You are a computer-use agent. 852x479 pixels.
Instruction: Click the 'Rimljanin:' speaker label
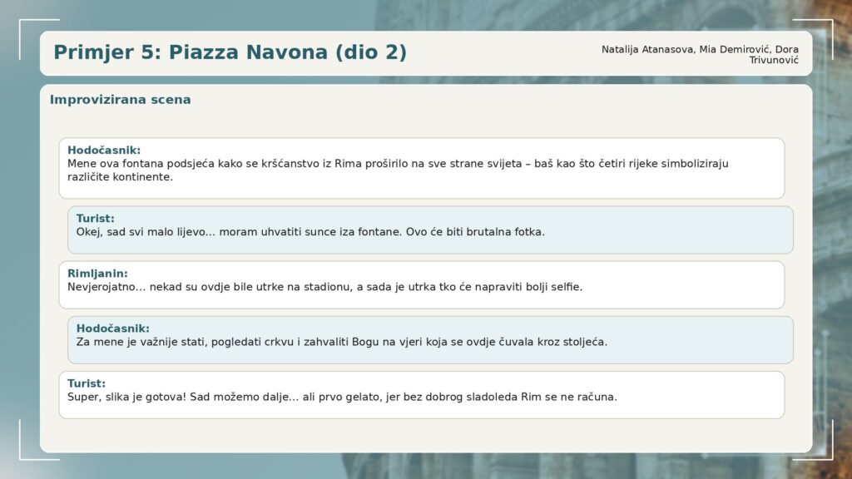tap(97, 274)
